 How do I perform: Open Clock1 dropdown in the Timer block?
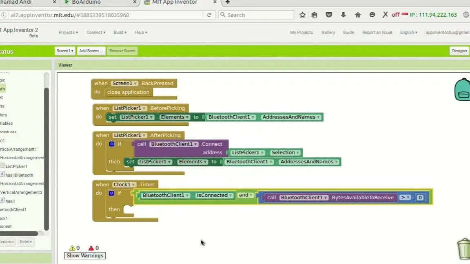coord(124,185)
